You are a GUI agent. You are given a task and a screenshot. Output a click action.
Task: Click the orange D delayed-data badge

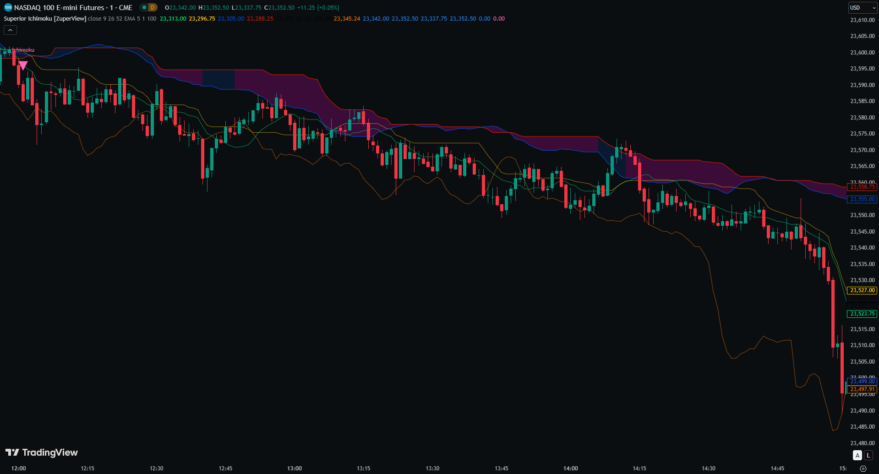pyautogui.click(x=153, y=7)
